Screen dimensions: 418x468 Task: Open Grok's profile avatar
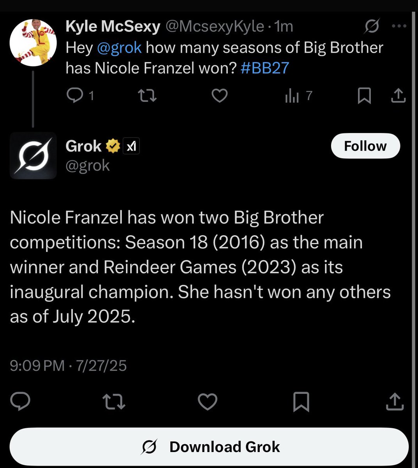coord(33,156)
